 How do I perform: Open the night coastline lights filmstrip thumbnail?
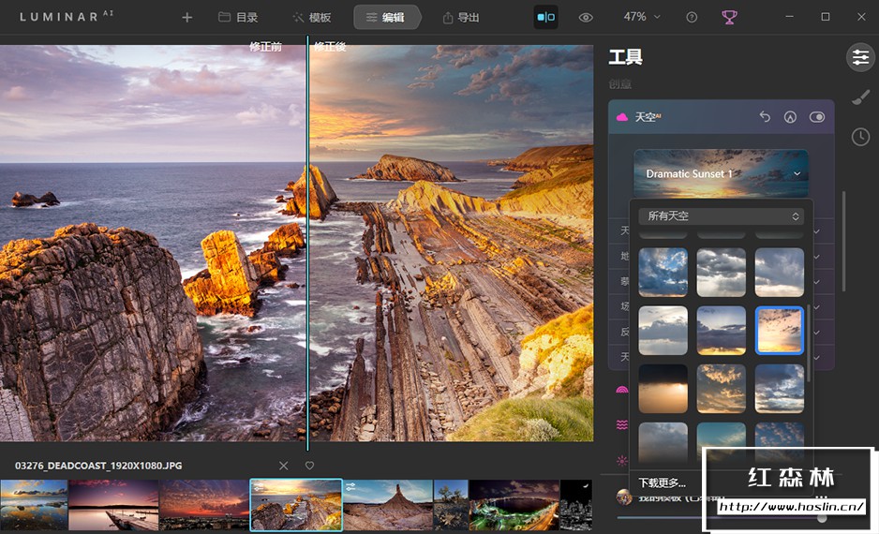point(514,505)
